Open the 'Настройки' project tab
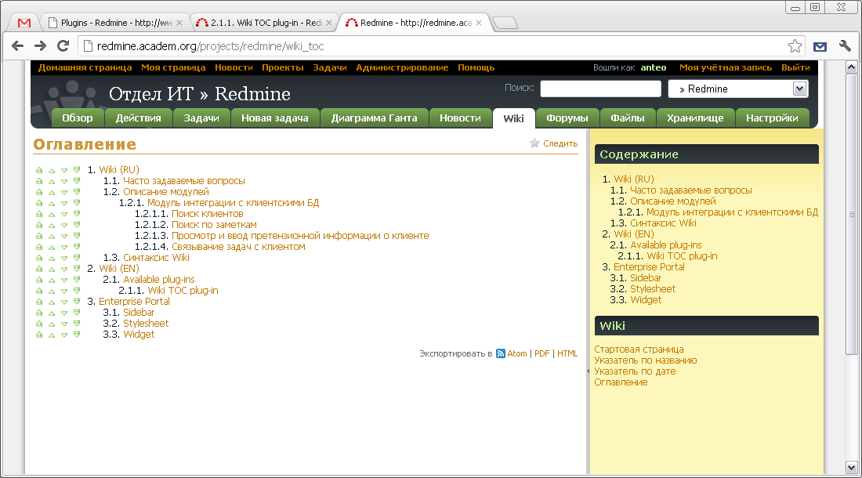This screenshot has width=862, height=478. pos(773,118)
